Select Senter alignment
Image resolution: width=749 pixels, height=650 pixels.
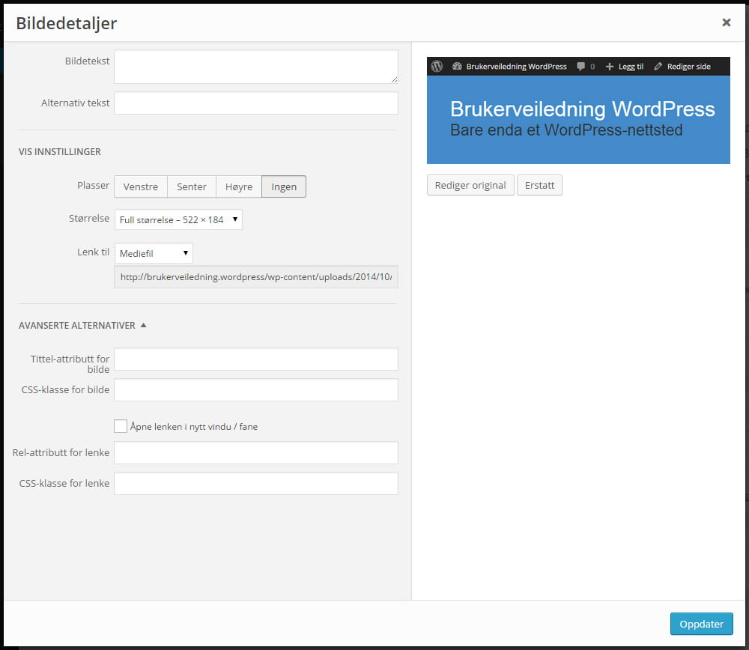[x=192, y=186]
